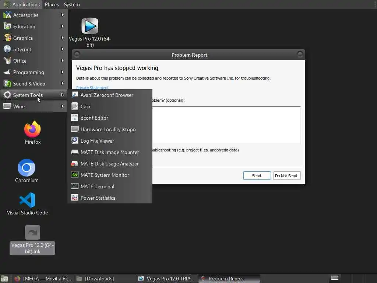The image size is (377, 283).
Task: Switch to MEGA Mozilla Firefox taskbar window
Action: click(x=43, y=279)
